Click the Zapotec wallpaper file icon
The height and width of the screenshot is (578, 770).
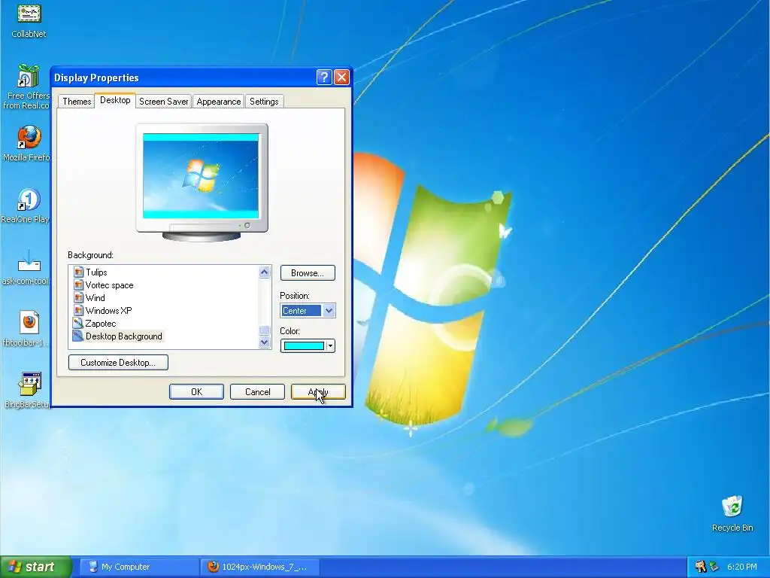click(x=78, y=323)
